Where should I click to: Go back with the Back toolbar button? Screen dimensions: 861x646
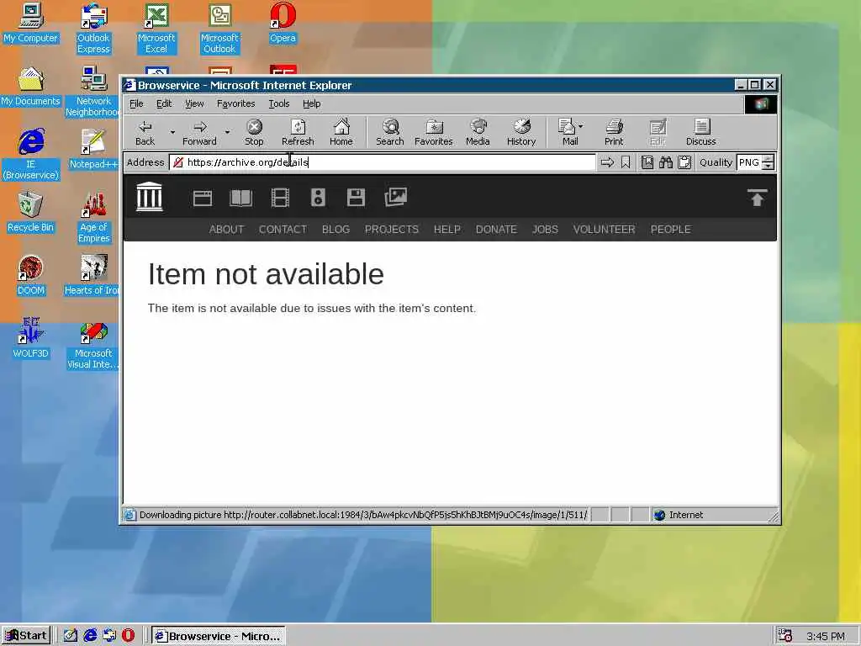[145, 133]
